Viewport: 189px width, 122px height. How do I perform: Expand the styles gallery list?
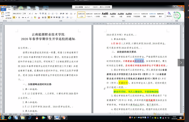pyautogui.click(x=165, y=17)
